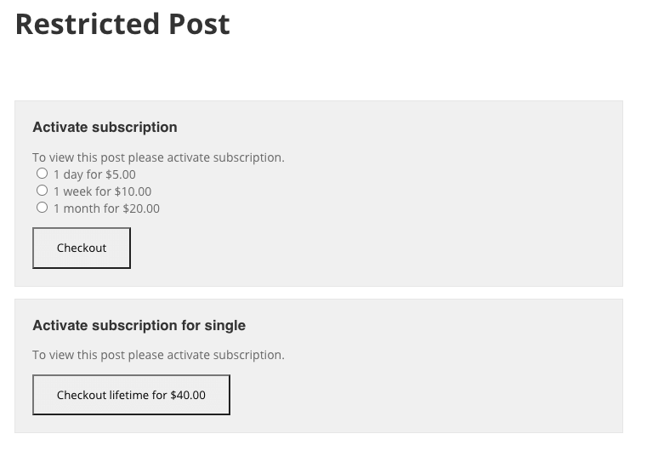
Task: Click the notice text above the lifetime button
Action: (158, 355)
